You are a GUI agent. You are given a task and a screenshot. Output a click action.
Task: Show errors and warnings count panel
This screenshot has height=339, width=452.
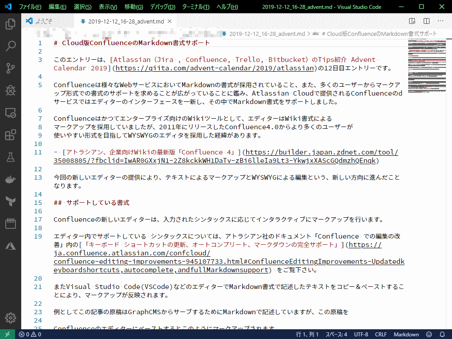(30, 334)
